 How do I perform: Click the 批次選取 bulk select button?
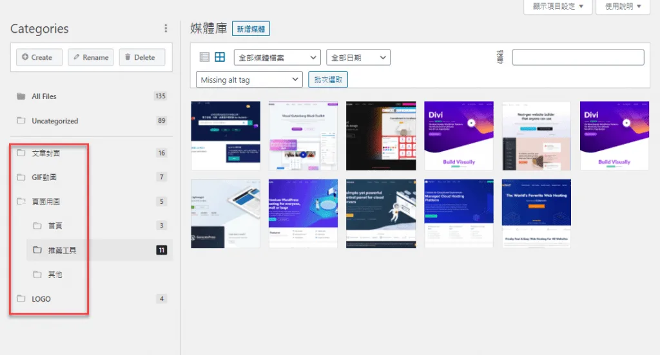[x=328, y=79]
